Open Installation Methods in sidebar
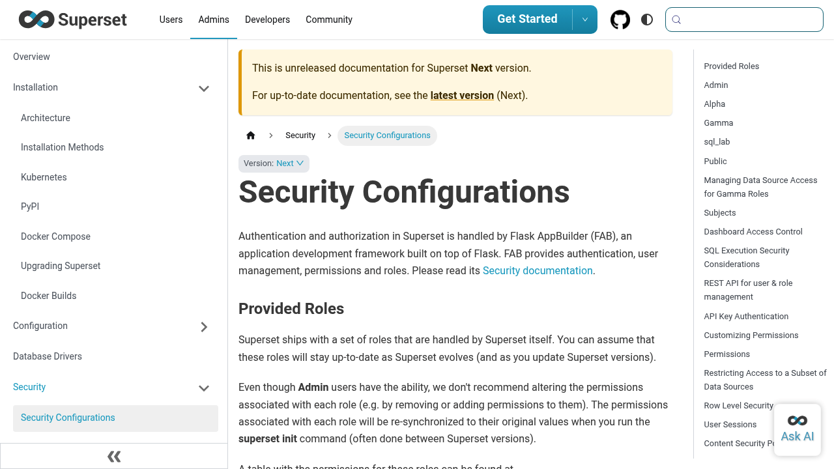The image size is (834, 469). point(62,147)
